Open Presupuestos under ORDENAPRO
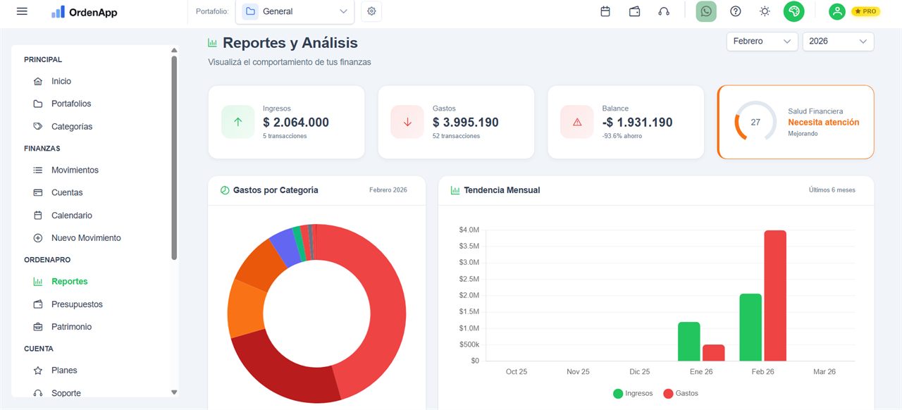902x410 pixels. [78, 304]
